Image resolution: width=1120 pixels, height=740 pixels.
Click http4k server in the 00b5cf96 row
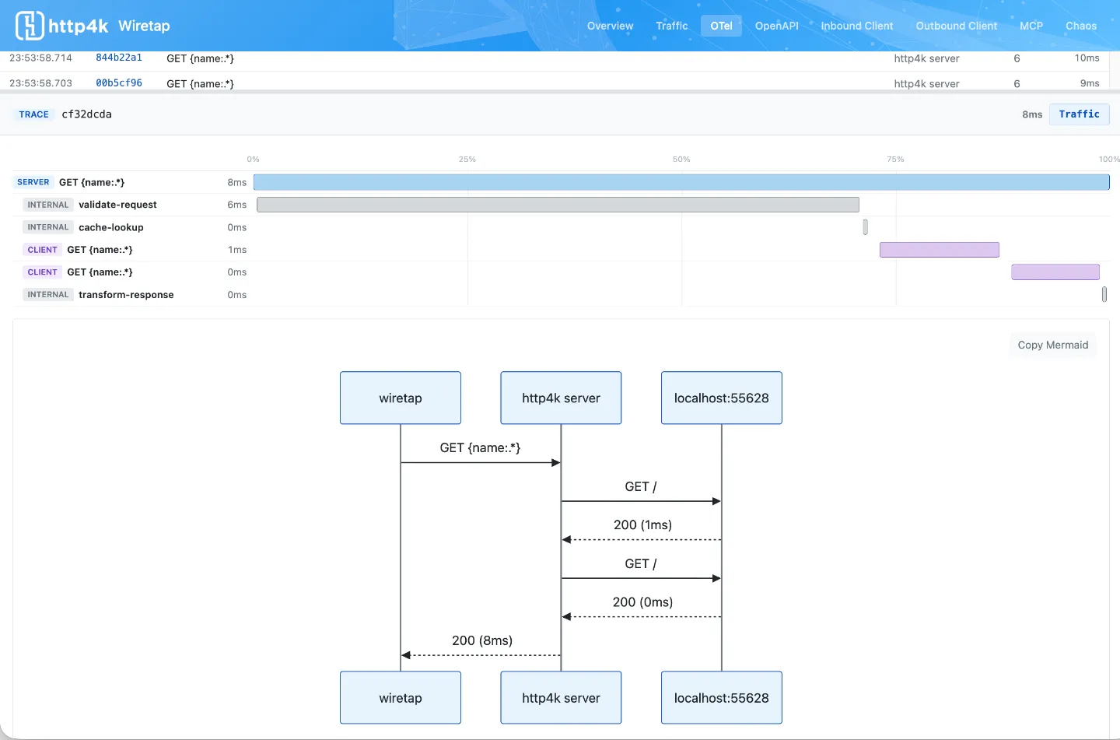(x=926, y=83)
